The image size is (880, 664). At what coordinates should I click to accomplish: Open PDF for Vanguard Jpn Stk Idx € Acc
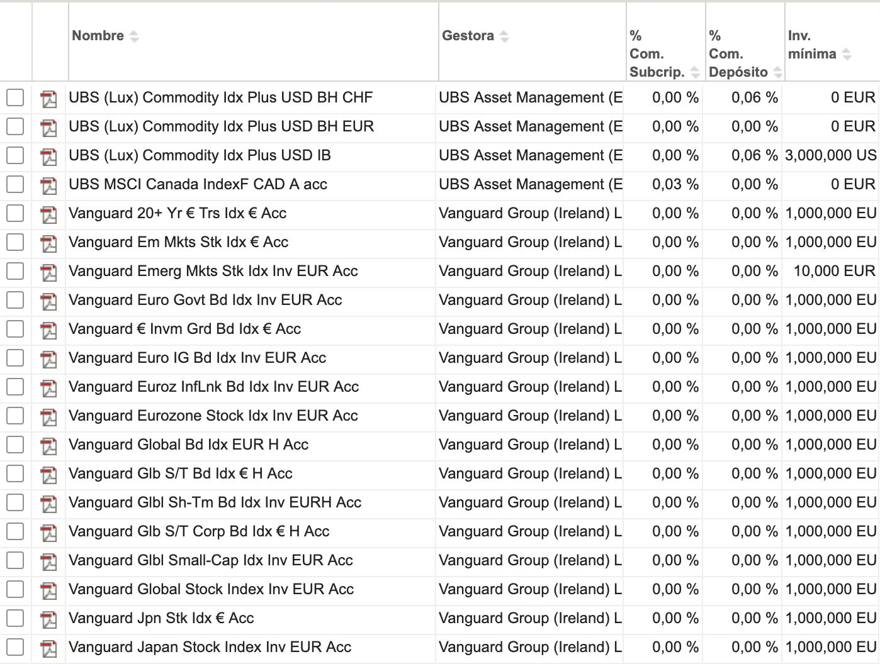(48, 619)
